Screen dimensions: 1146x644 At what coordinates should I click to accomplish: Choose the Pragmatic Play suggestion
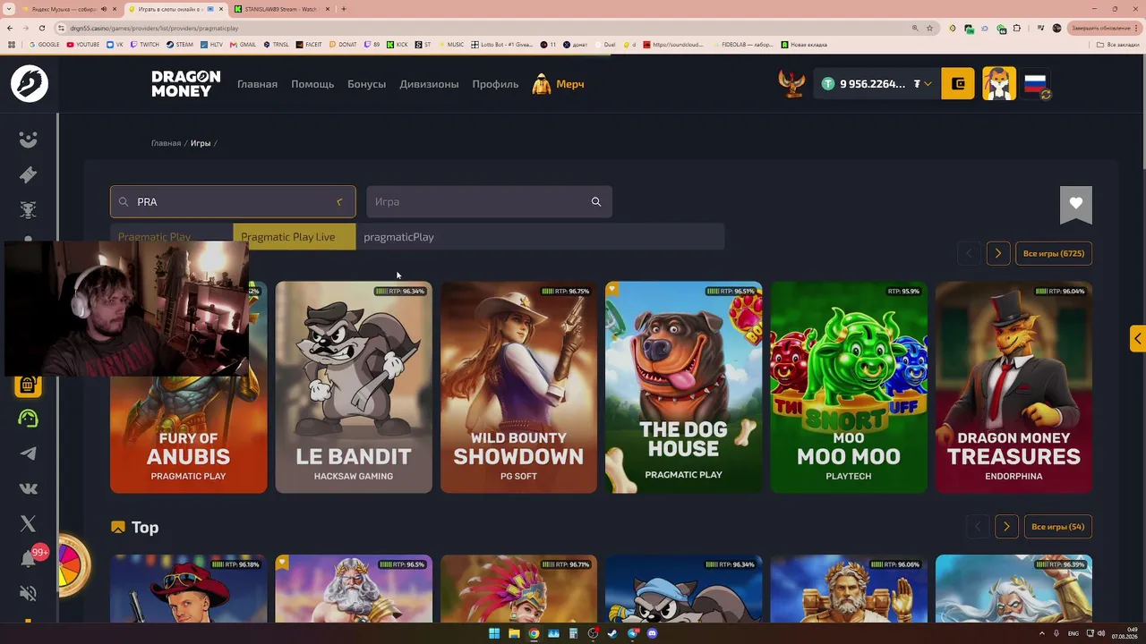click(x=172, y=237)
